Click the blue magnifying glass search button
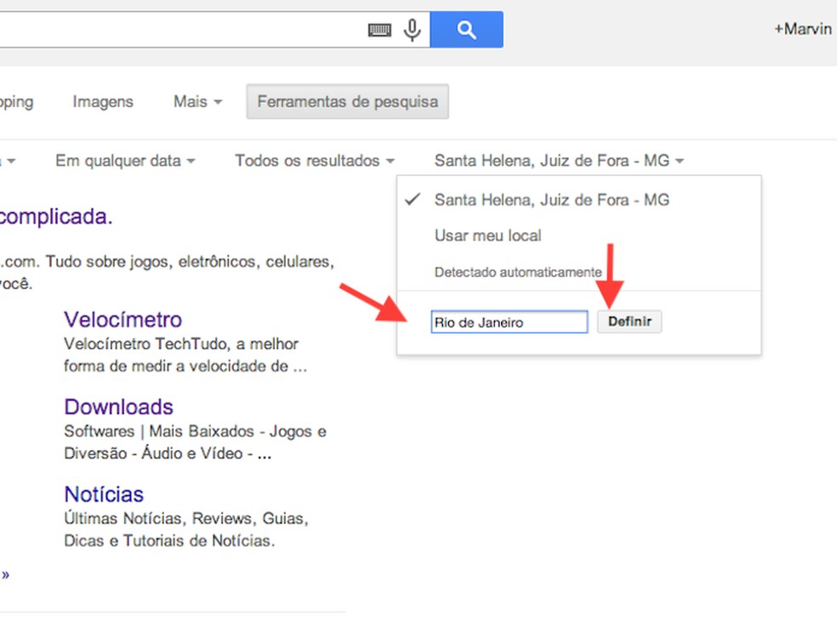Screen dimensions: 837x620 click(x=466, y=29)
